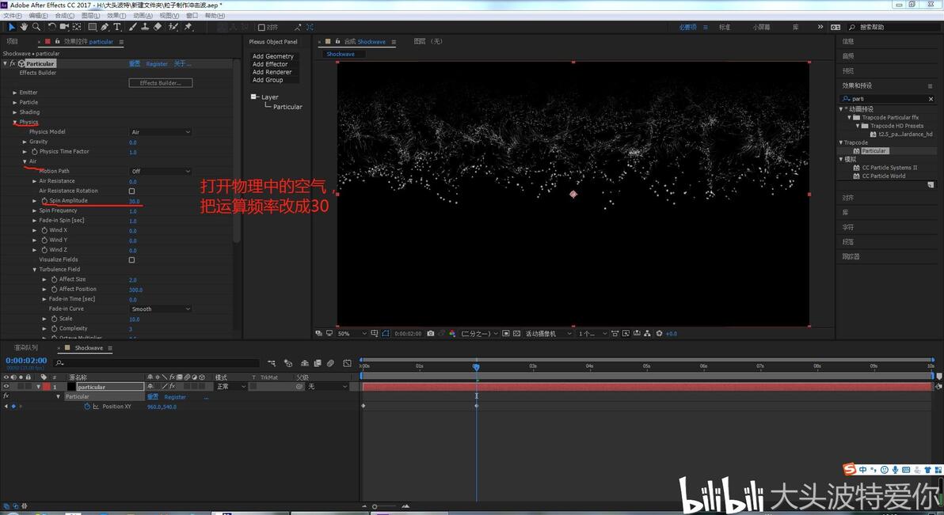Click Add Group in Plexus panel
This screenshot has height=515, width=944.
[x=268, y=80]
